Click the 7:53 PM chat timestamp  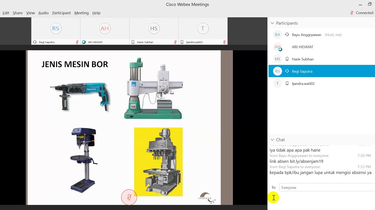(x=364, y=167)
